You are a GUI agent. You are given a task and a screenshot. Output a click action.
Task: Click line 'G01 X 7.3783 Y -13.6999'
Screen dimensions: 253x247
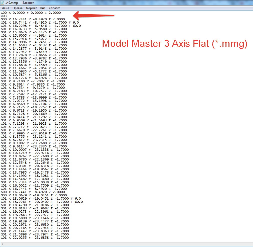(x=34, y=98)
